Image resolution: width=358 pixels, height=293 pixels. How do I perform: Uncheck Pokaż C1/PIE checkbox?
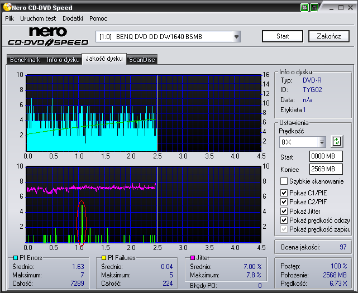[x=284, y=193]
